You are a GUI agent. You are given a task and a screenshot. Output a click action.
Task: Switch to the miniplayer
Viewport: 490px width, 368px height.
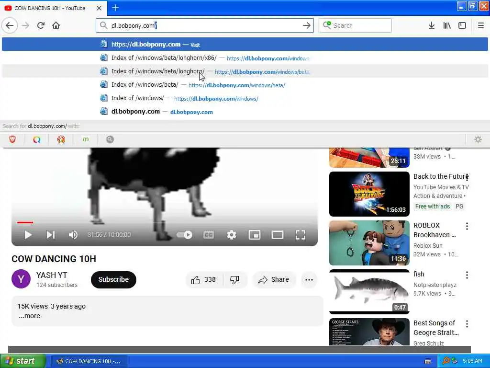pos(255,235)
